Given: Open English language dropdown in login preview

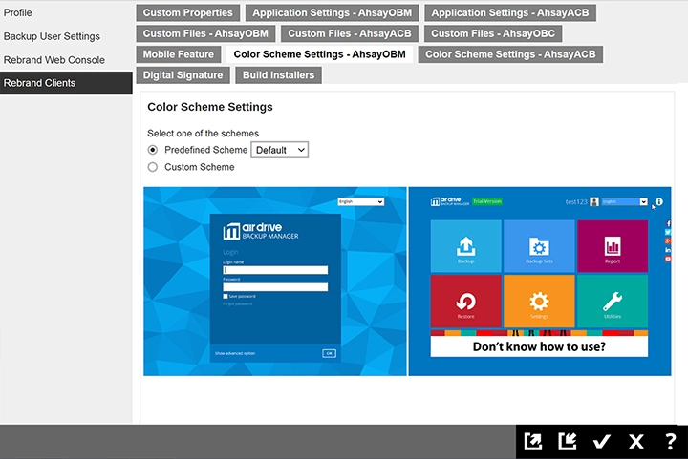Looking at the screenshot, I should pos(360,202).
